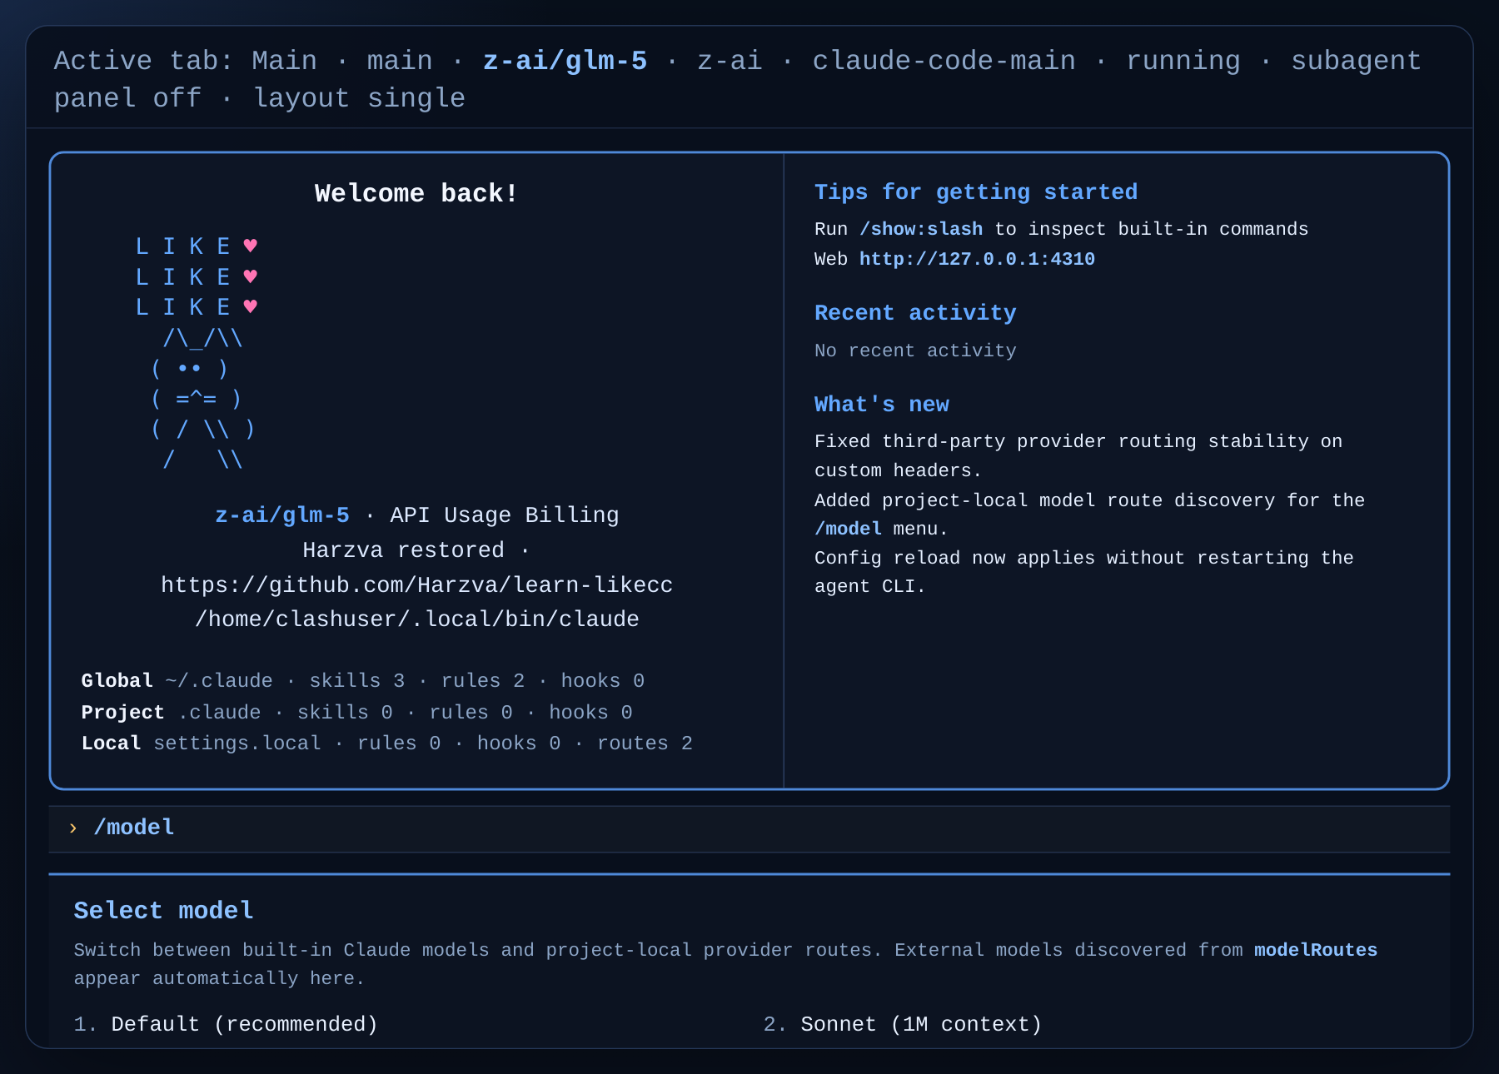1499x1074 pixels.
Task: Click the Config reload now applies note
Action: [1083, 572]
